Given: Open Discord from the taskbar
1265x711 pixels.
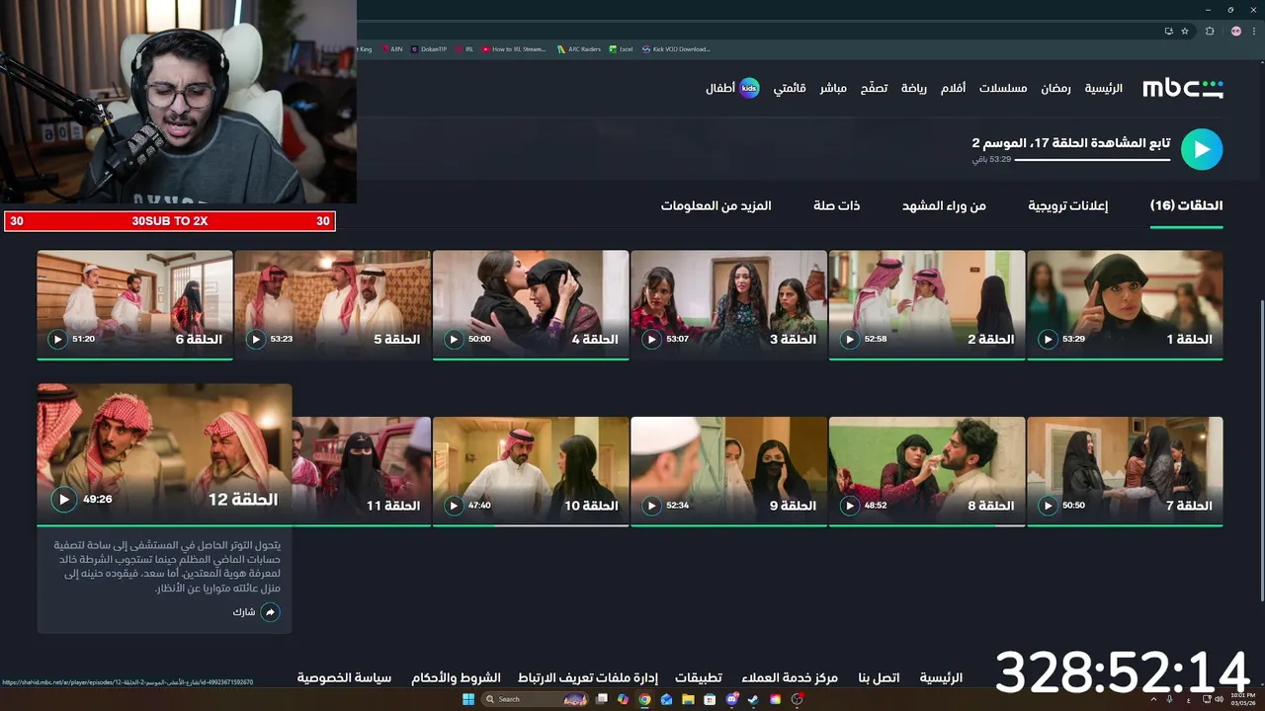Looking at the screenshot, I should click(x=731, y=699).
